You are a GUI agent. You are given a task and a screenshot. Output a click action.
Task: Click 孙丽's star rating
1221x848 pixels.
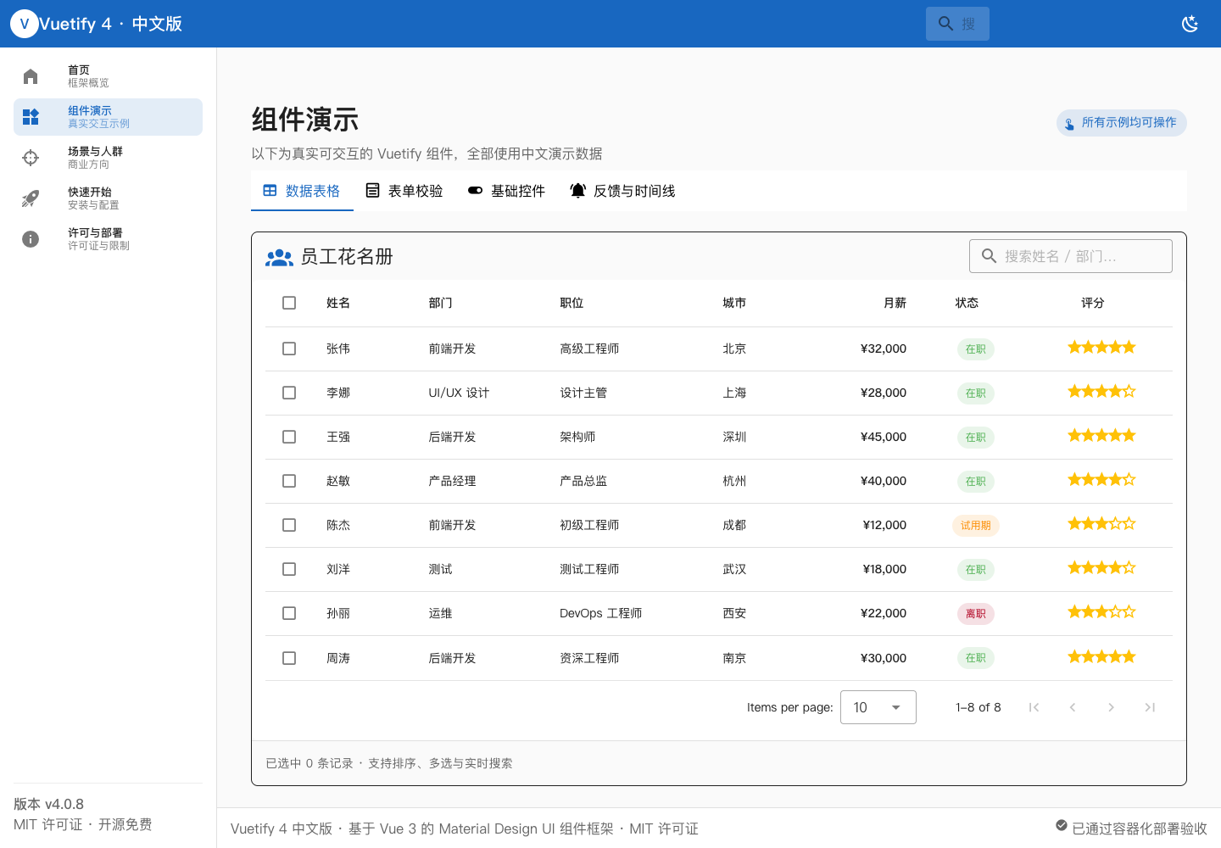point(1101,611)
